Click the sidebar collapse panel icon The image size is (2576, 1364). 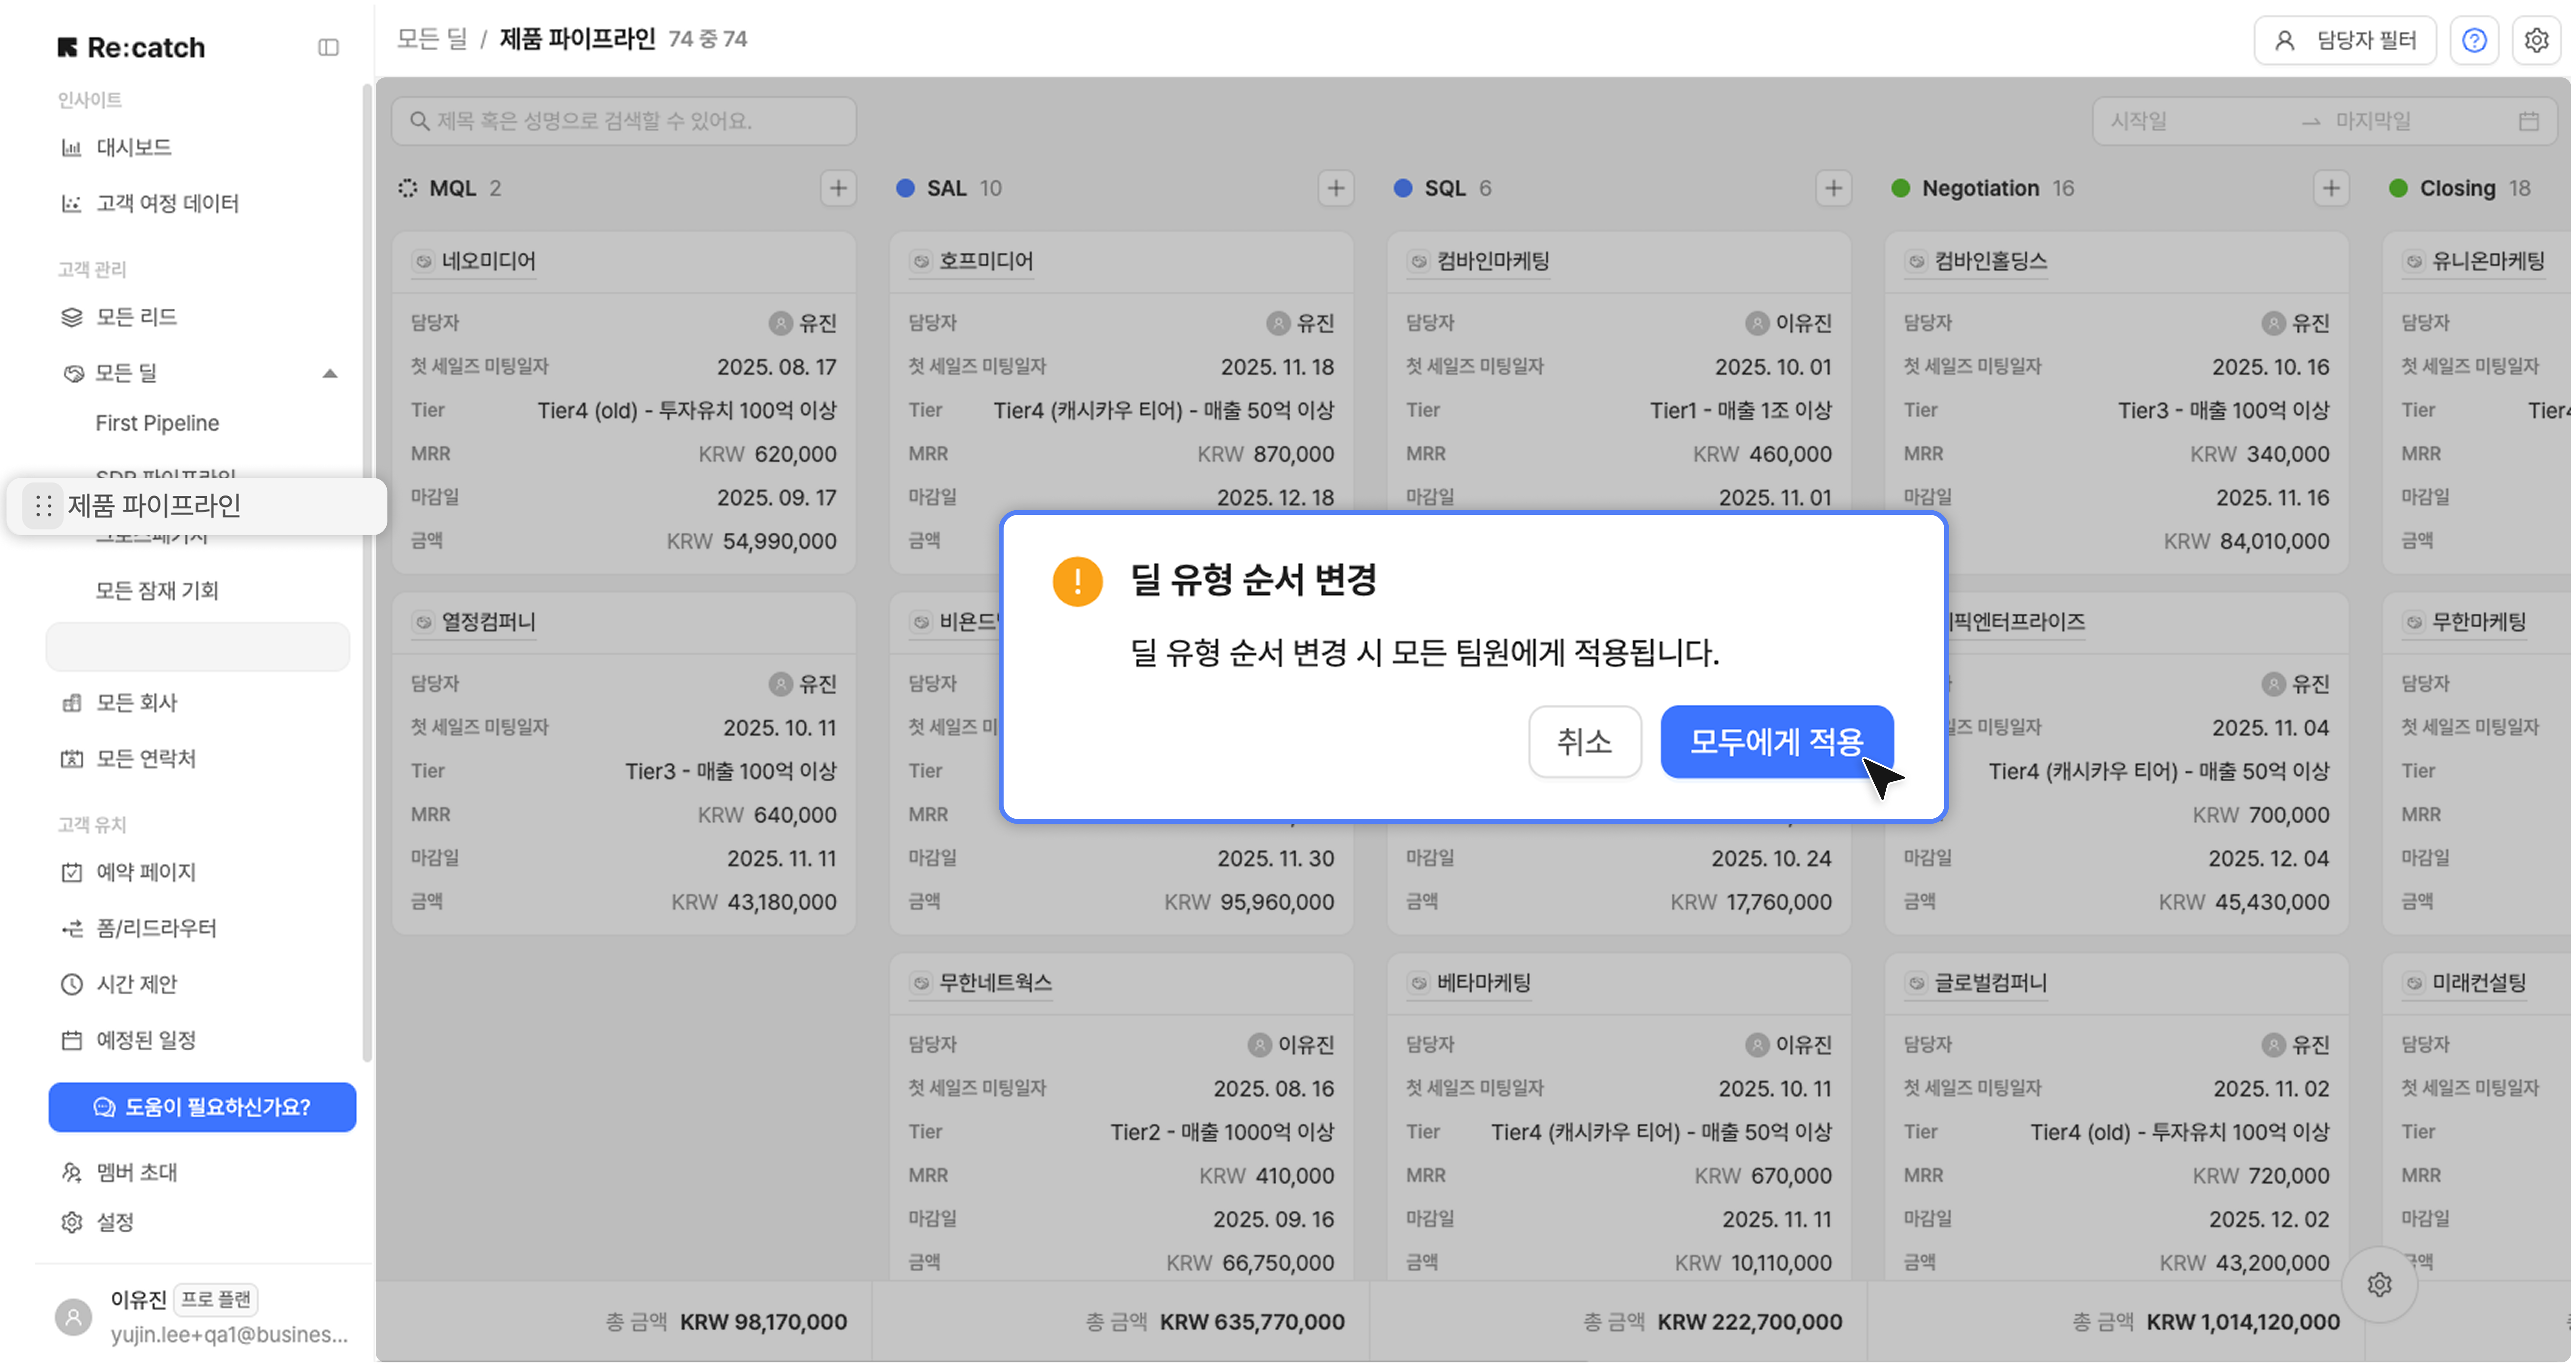pos(328,47)
